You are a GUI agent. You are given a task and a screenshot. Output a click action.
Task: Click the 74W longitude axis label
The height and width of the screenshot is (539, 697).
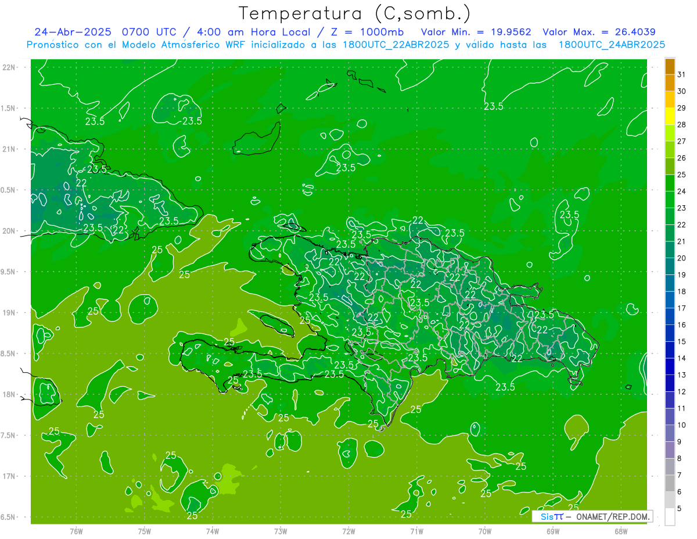point(213,531)
